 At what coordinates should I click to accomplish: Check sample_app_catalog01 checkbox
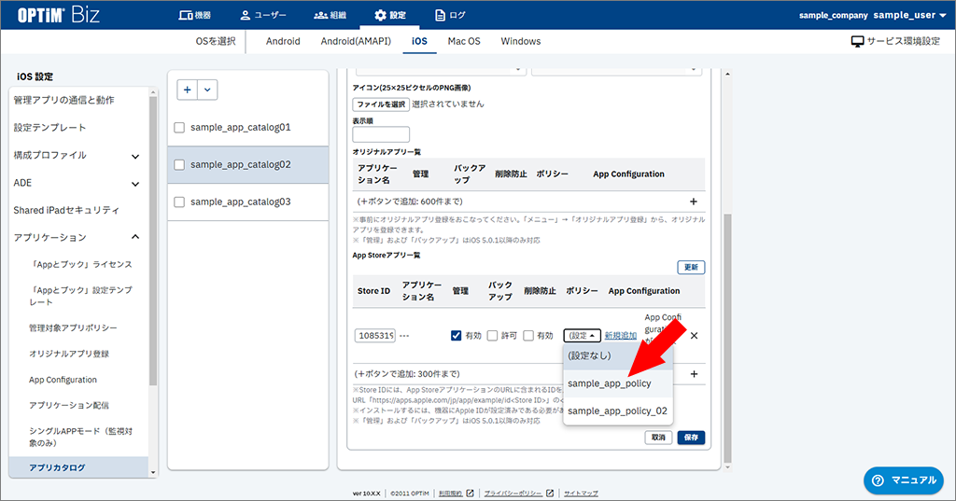179,128
